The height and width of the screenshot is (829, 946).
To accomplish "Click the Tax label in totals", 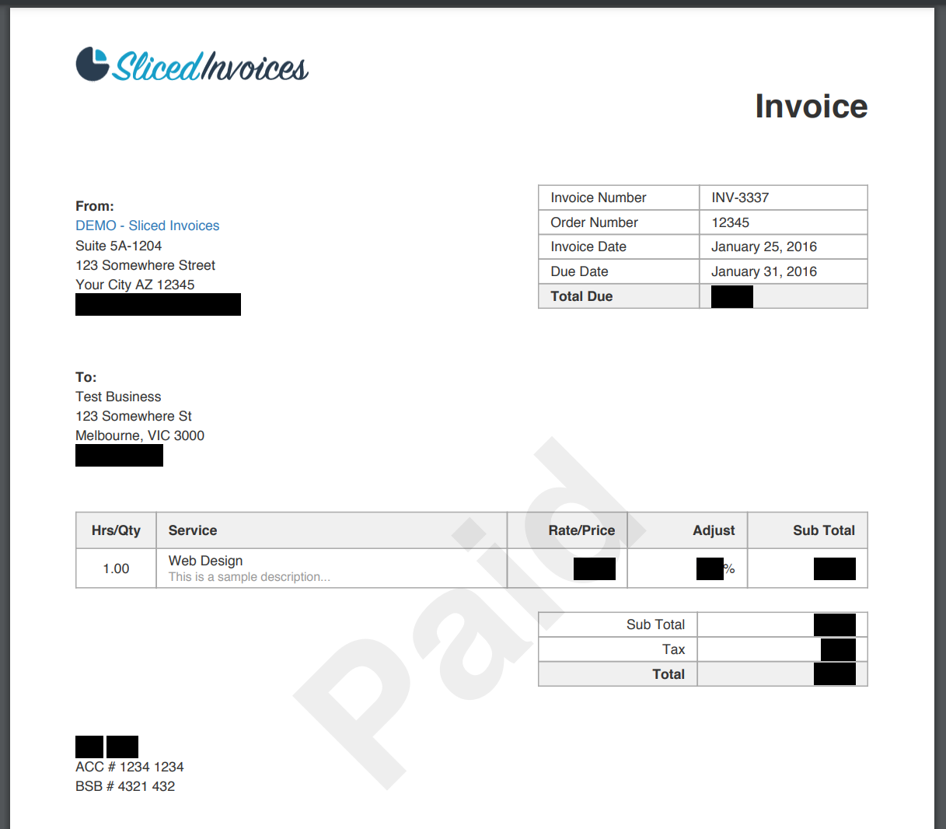I will pos(673,649).
